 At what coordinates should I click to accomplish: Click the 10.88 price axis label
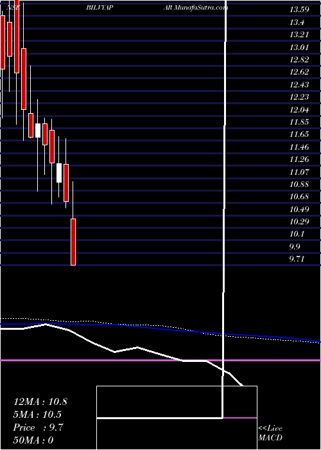[x=299, y=184]
